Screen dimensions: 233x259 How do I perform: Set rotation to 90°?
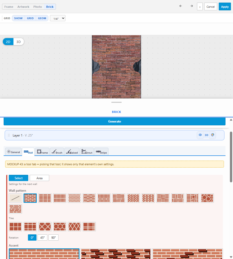[x=53, y=238]
